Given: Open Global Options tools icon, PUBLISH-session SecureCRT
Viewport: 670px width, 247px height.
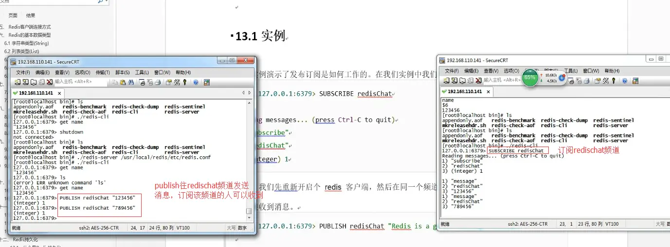Looking at the screenshot, I should click(177, 82).
